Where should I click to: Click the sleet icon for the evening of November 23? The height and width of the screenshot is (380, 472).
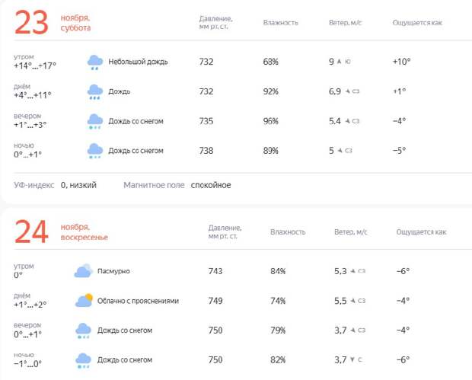coord(95,121)
